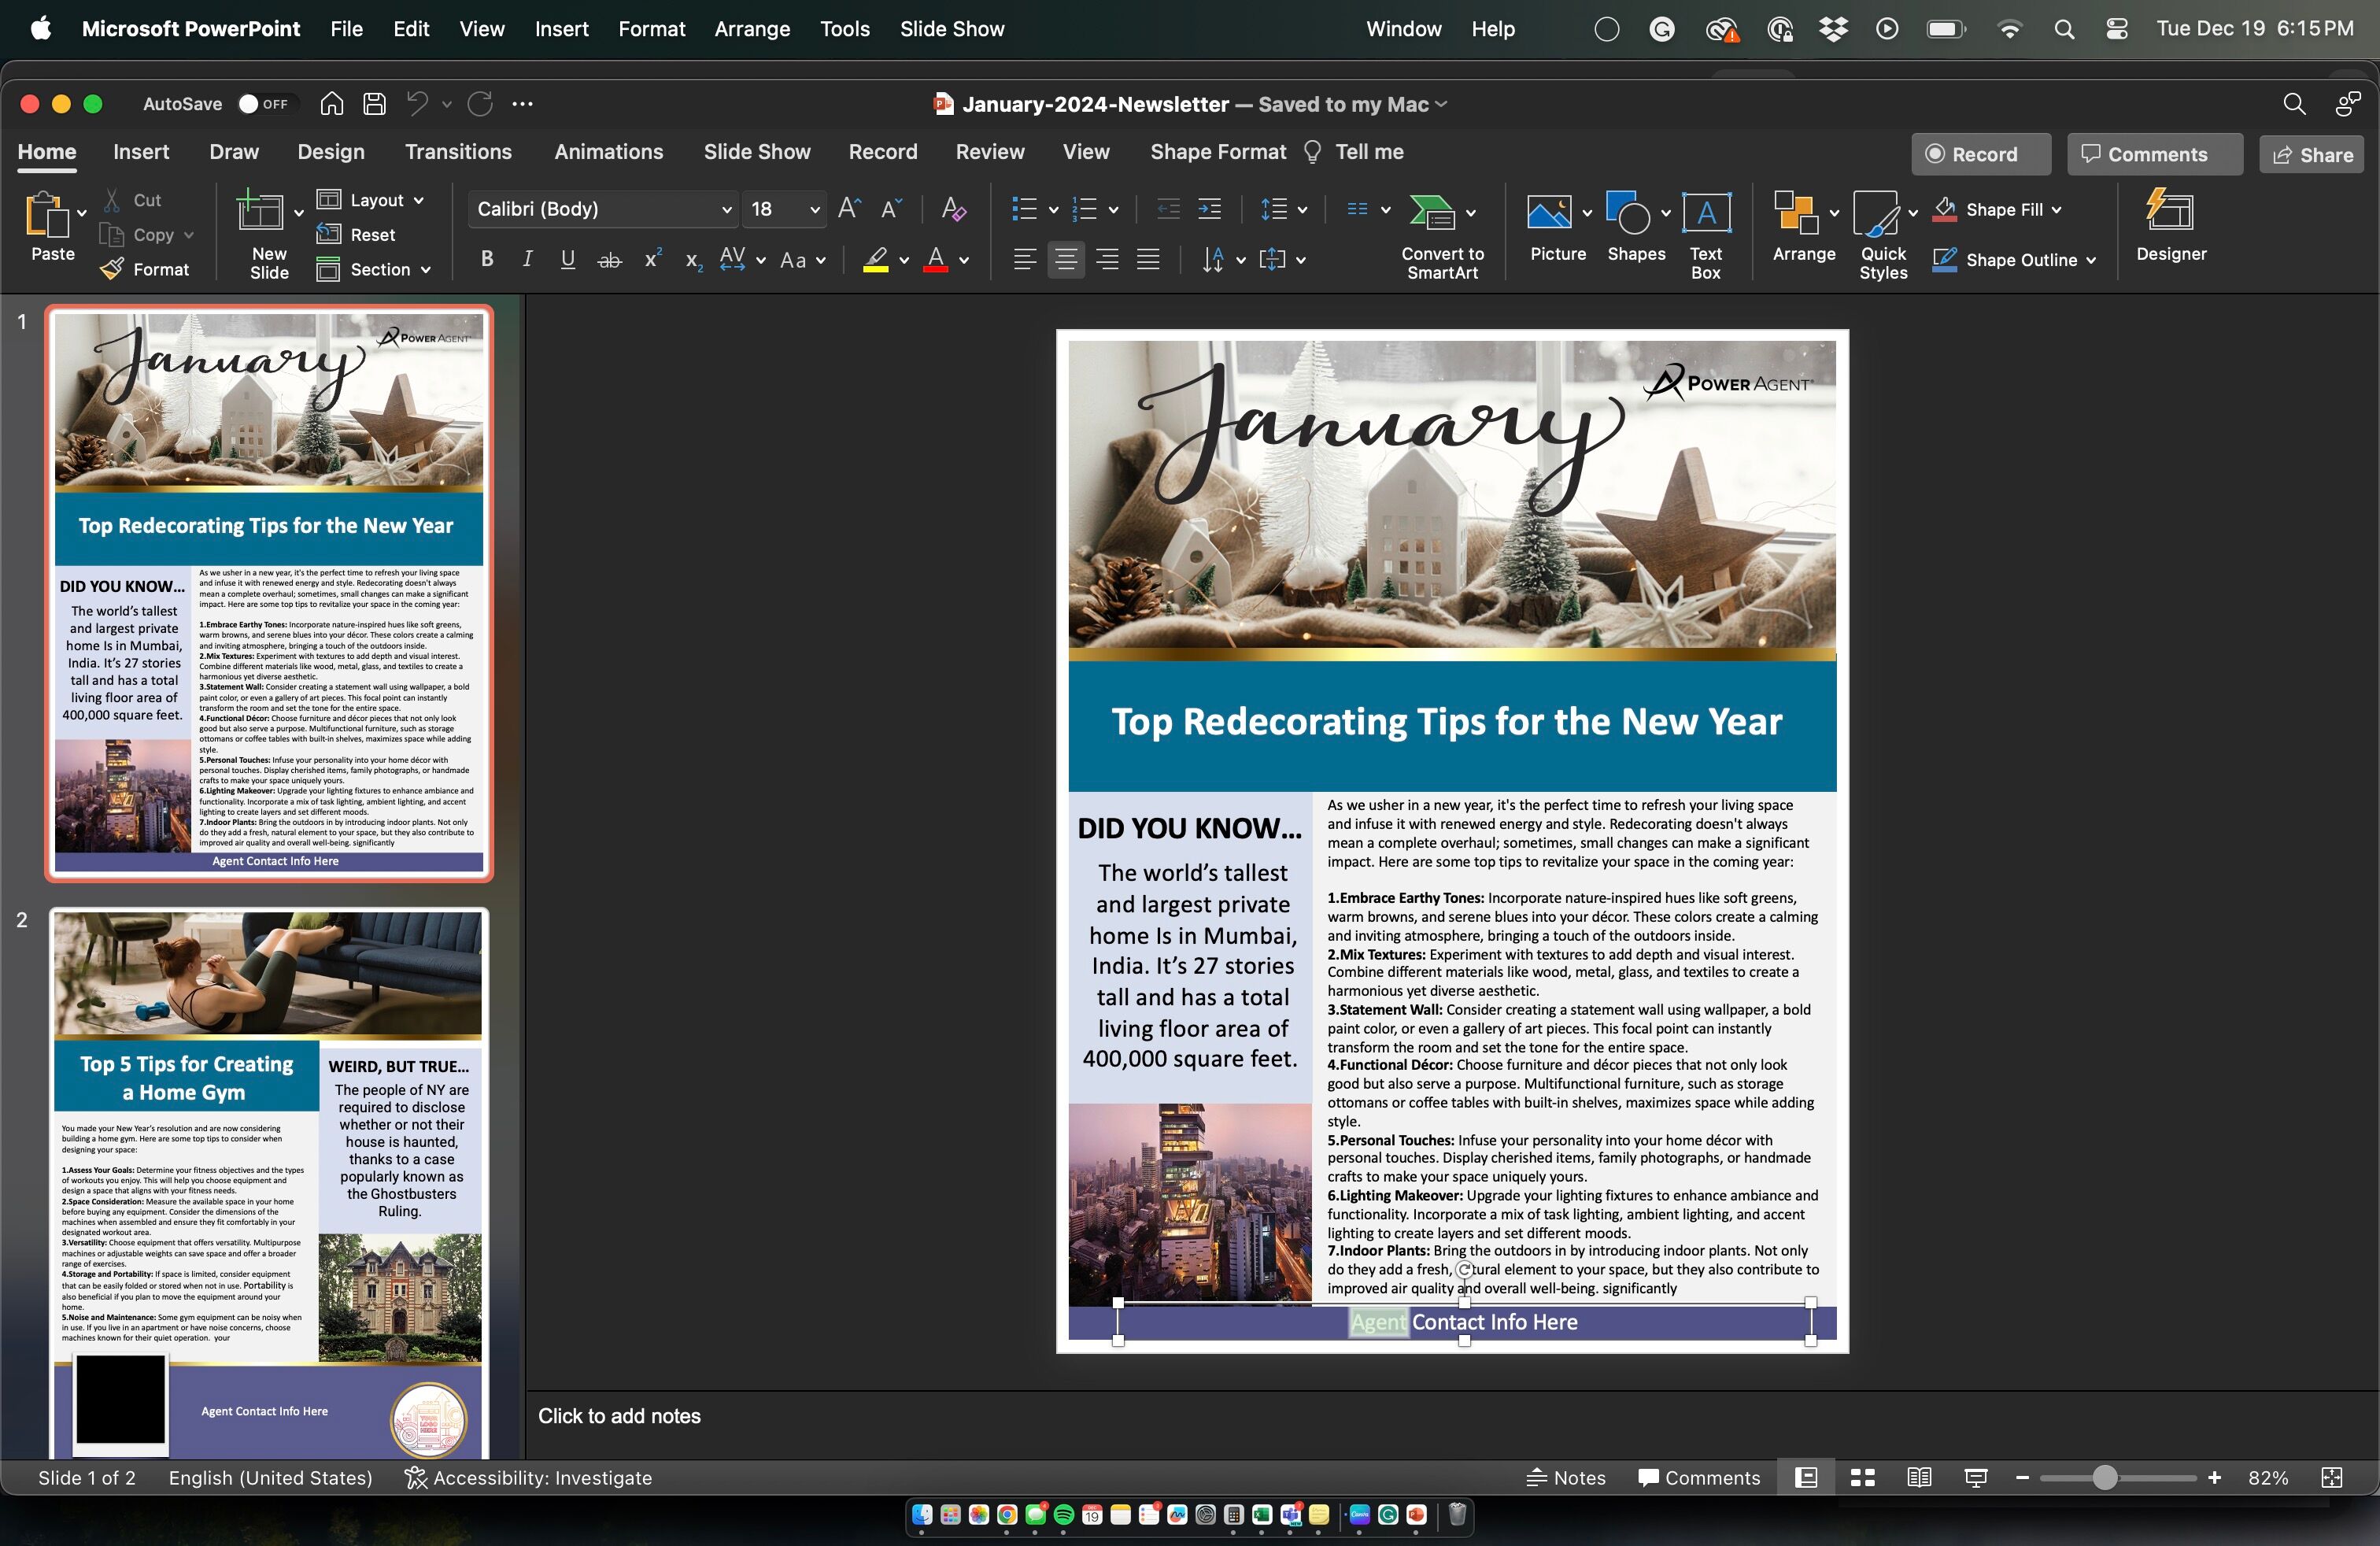
Task: Adjust the zoom slider handle
Action: coord(2104,1478)
